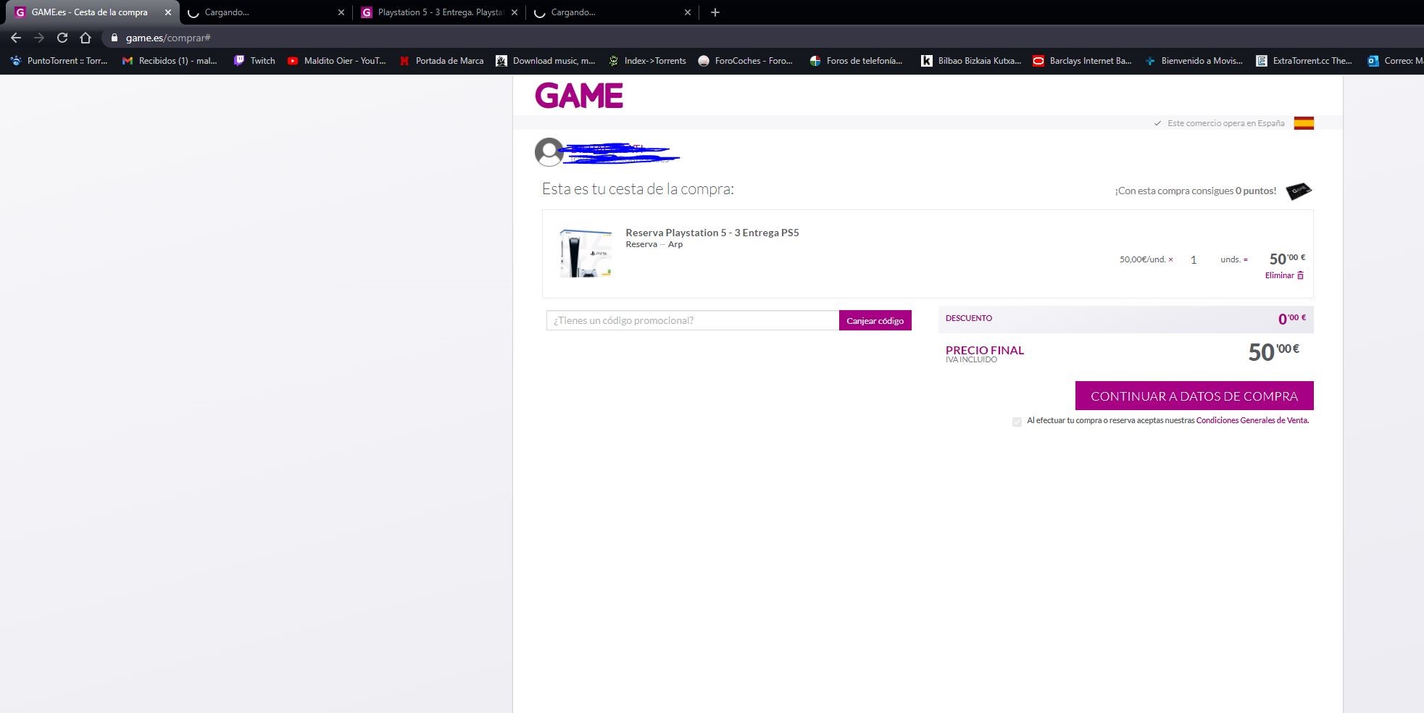Image resolution: width=1424 pixels, height=713 pixels.
Task: Remove the PS5 reservation with Eliminar
Action: click(x=1284, y=275)
